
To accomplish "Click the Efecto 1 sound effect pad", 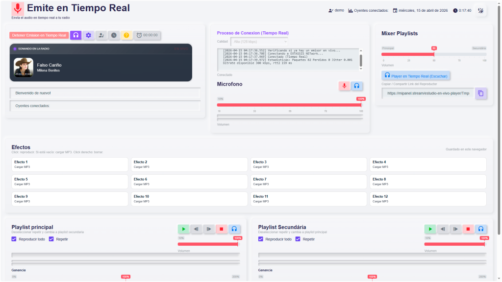I will pyautogui.click(x=70, y=164).
